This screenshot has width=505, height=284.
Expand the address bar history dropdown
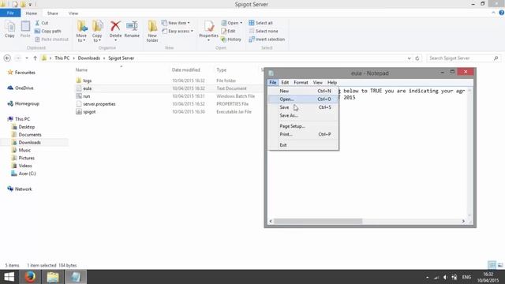click(x=409, y=58)
